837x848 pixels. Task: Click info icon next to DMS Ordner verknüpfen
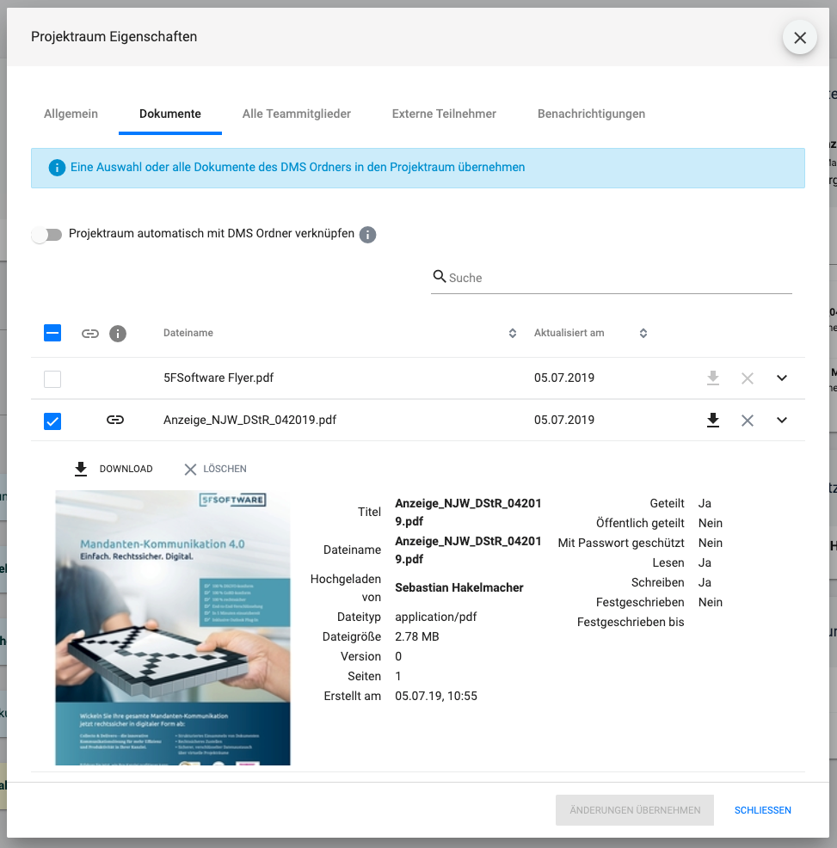368,234
